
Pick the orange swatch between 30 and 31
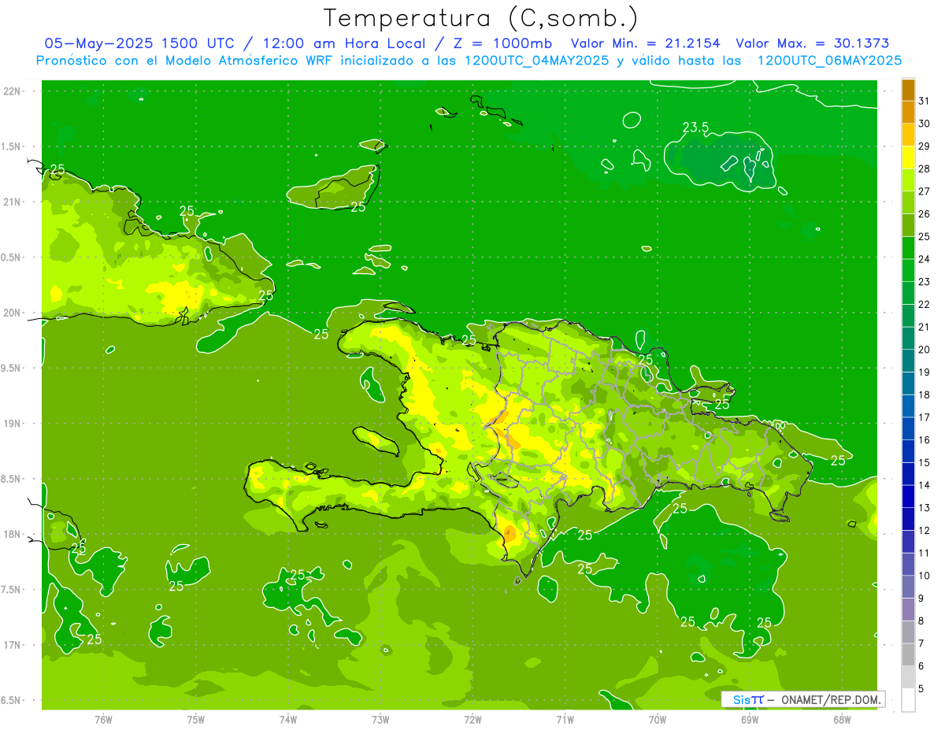pos(908,113)
